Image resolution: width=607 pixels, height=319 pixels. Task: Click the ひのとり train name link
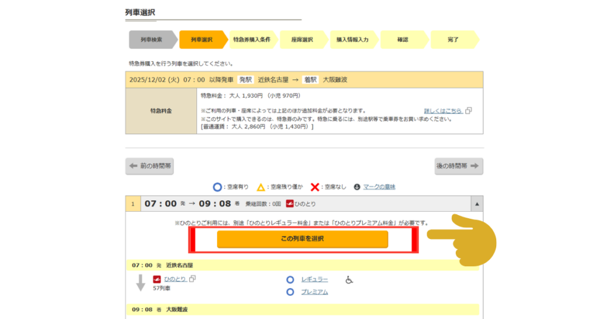tap(175, 279)
